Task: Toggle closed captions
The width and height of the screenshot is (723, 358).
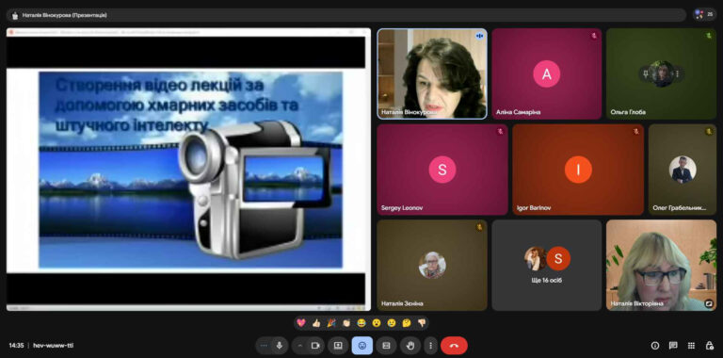Action: (386, 345)
